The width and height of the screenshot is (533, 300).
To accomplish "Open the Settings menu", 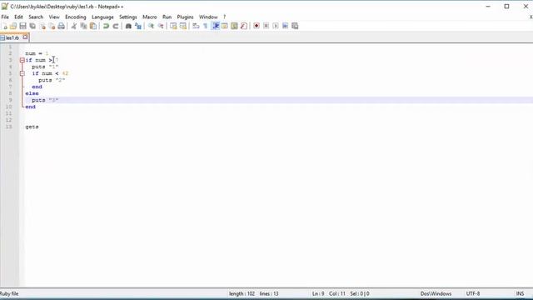I will pyautogui.click(x=127, y=17).
